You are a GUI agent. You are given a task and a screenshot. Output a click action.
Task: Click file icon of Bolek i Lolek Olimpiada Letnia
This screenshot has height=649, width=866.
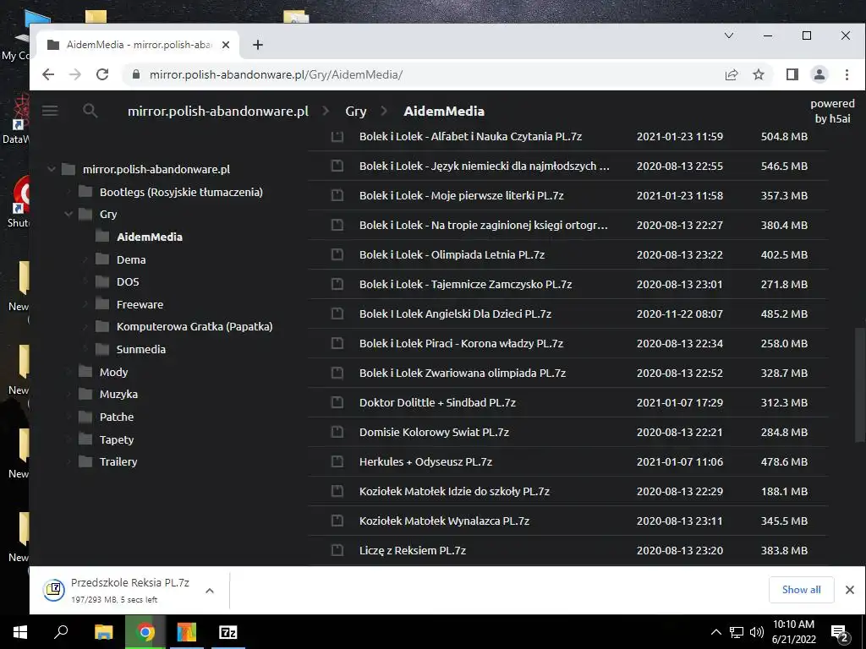[x=337, y=254]
